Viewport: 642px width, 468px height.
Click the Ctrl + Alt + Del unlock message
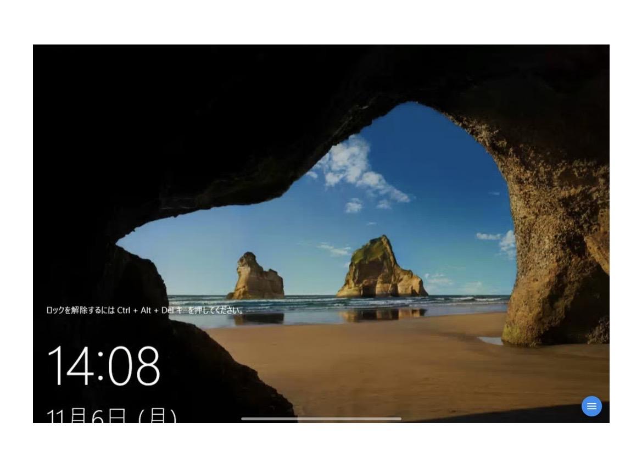pos(145,310)
